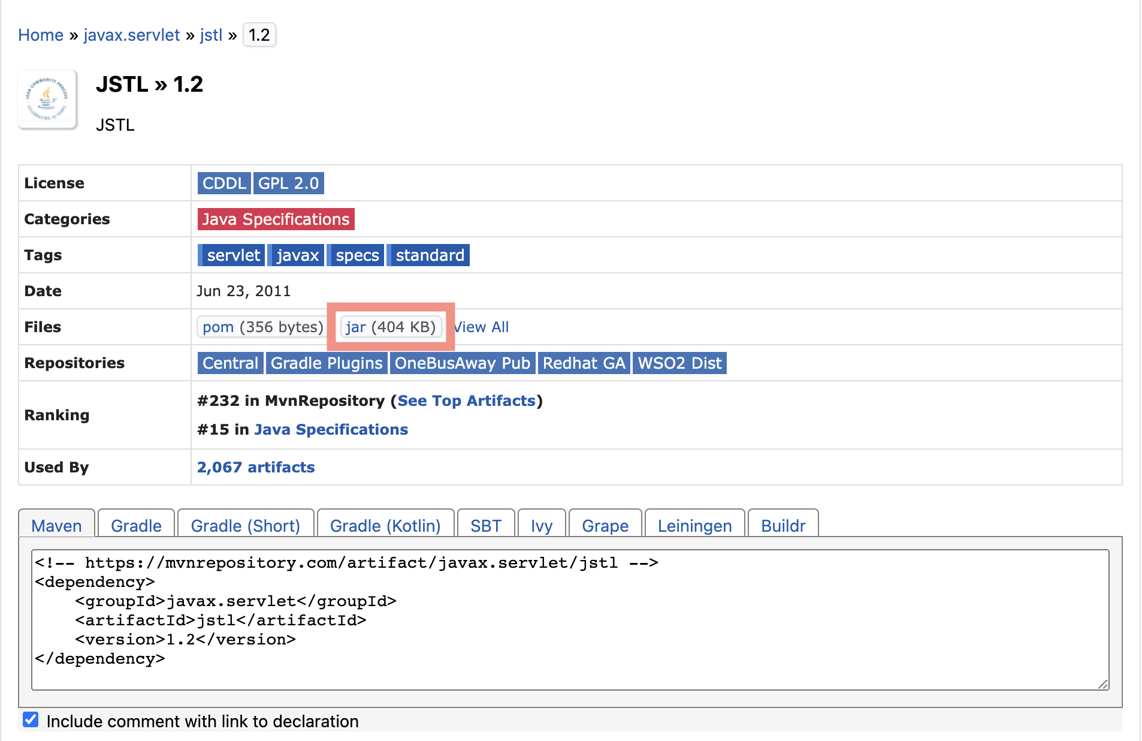This screenshot has height=741, width=1142.
Task: Open See Top Artifacts link
Action: click(467, 401)
